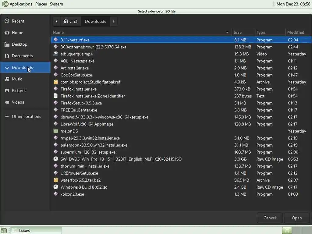
Task: Select librewolf-133.0.3-1-windows-x86_64-setup.exe
Action: (x=181, y=117)
